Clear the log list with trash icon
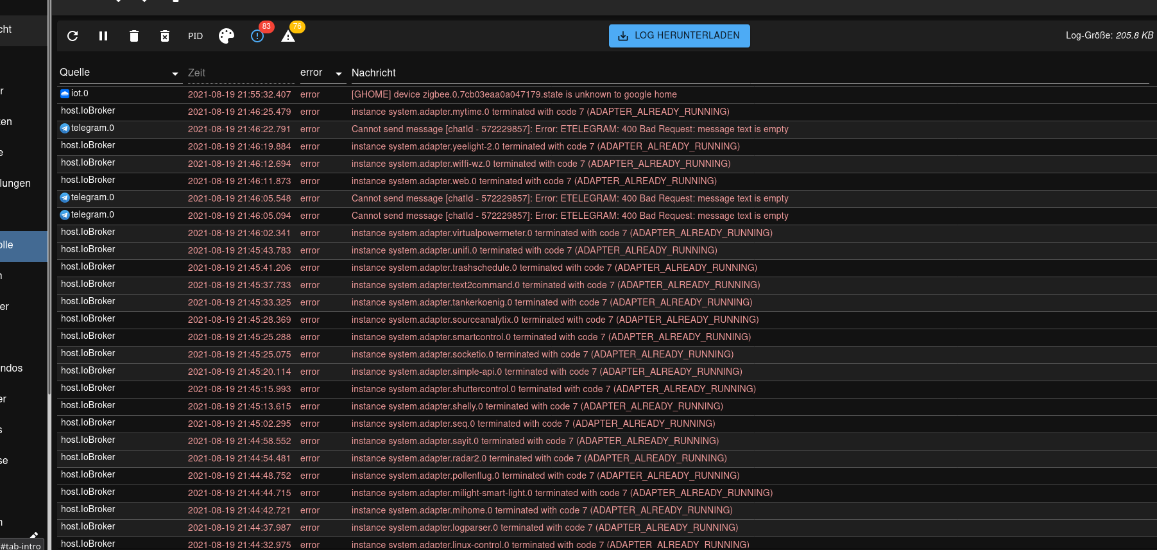 [x=134, y=36]
